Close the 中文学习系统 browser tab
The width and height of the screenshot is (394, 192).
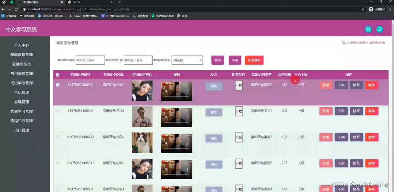click(62, 2)
